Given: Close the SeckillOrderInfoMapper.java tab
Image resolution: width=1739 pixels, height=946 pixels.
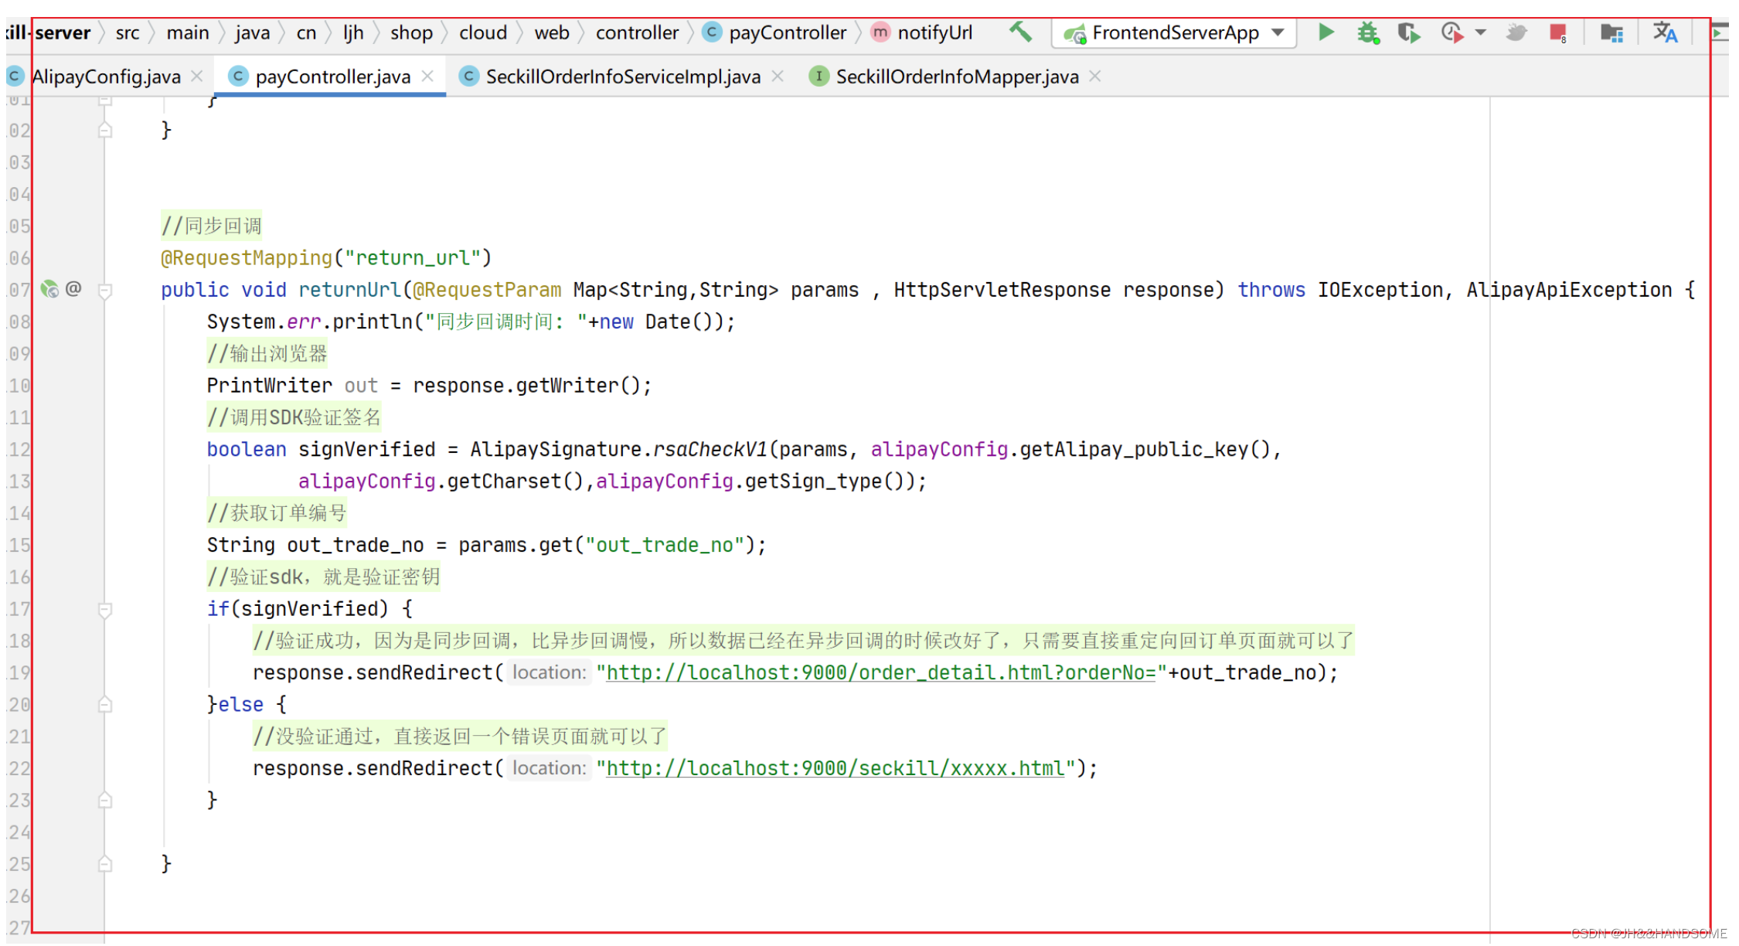Looking at the screenshot, I should point(1095,77).
